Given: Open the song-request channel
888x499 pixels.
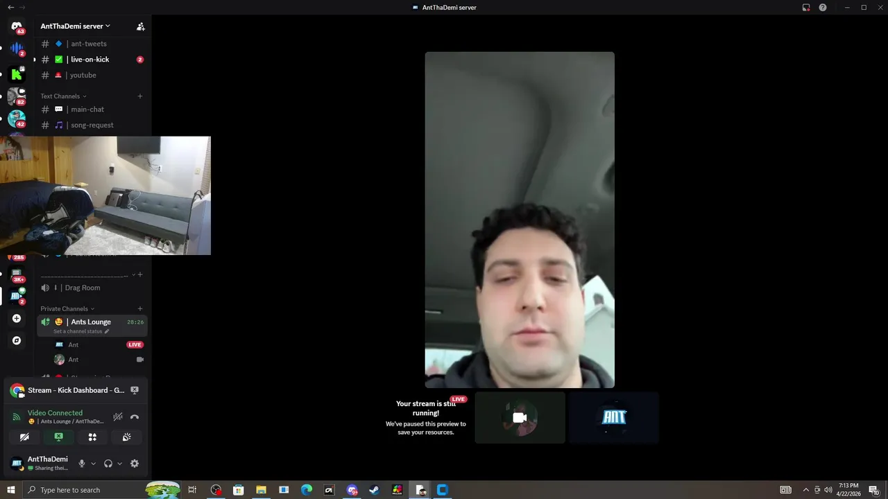Looking at the screenshot, I should (92, 125).
